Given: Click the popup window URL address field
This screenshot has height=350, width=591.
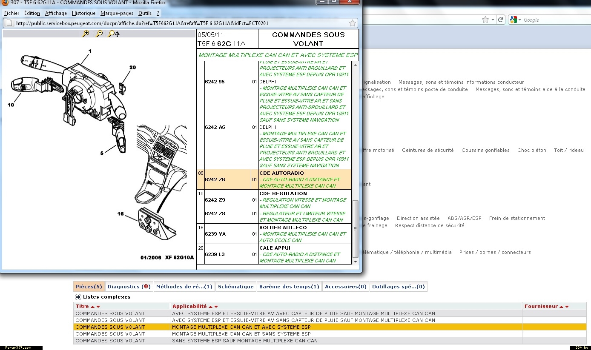Looking at the screenshot, I should (181, 23).
